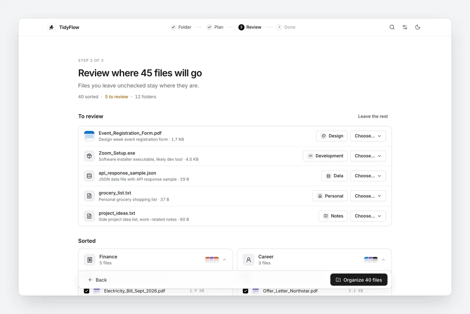Jump to the Done step

[x=286, y=27]
